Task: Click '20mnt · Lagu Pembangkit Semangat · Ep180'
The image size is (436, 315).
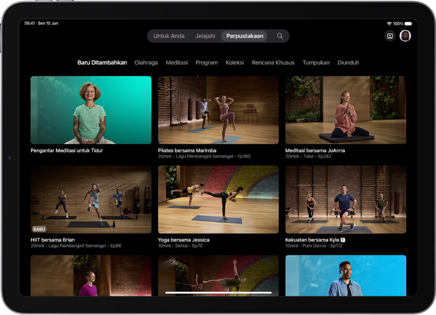Action: (x=204, y=156)
